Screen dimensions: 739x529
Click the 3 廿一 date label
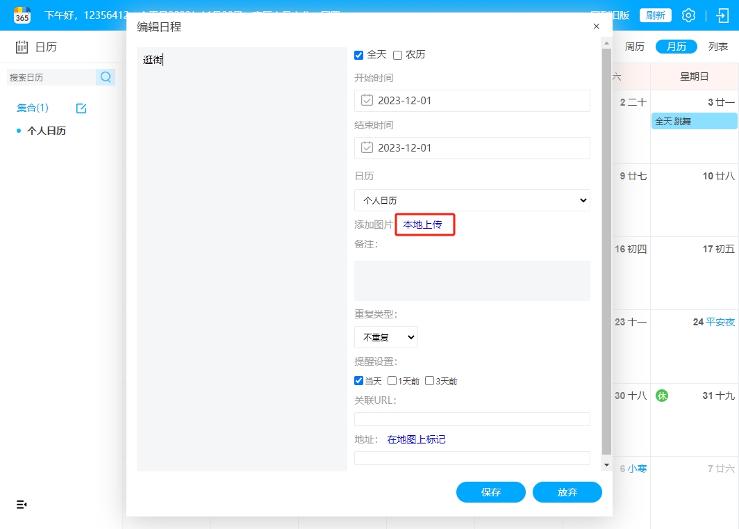[721, 102]
